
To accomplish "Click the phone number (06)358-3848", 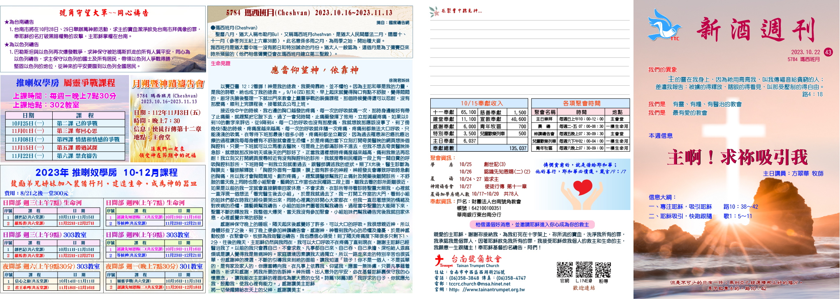I will [464, 278].
